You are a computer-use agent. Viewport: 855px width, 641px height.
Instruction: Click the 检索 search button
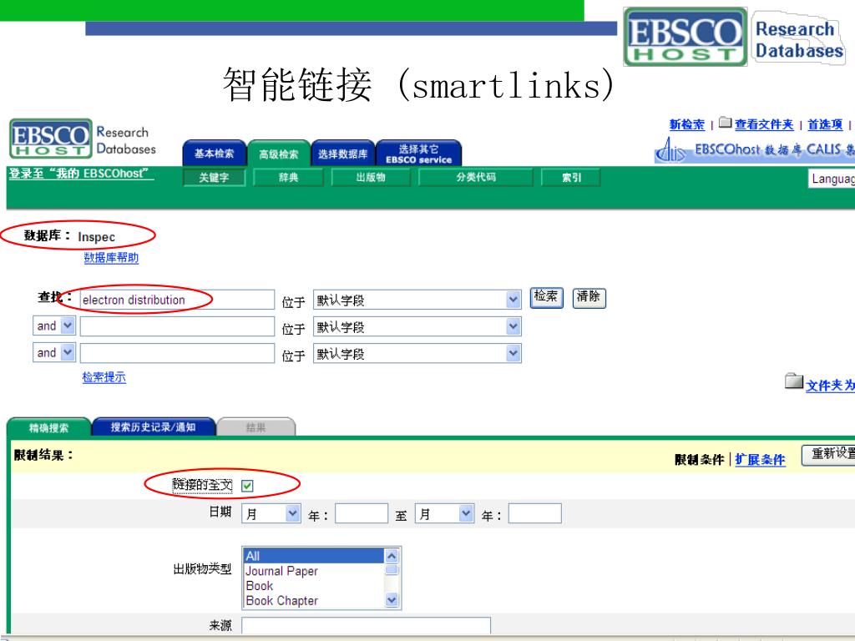(546, 298)
